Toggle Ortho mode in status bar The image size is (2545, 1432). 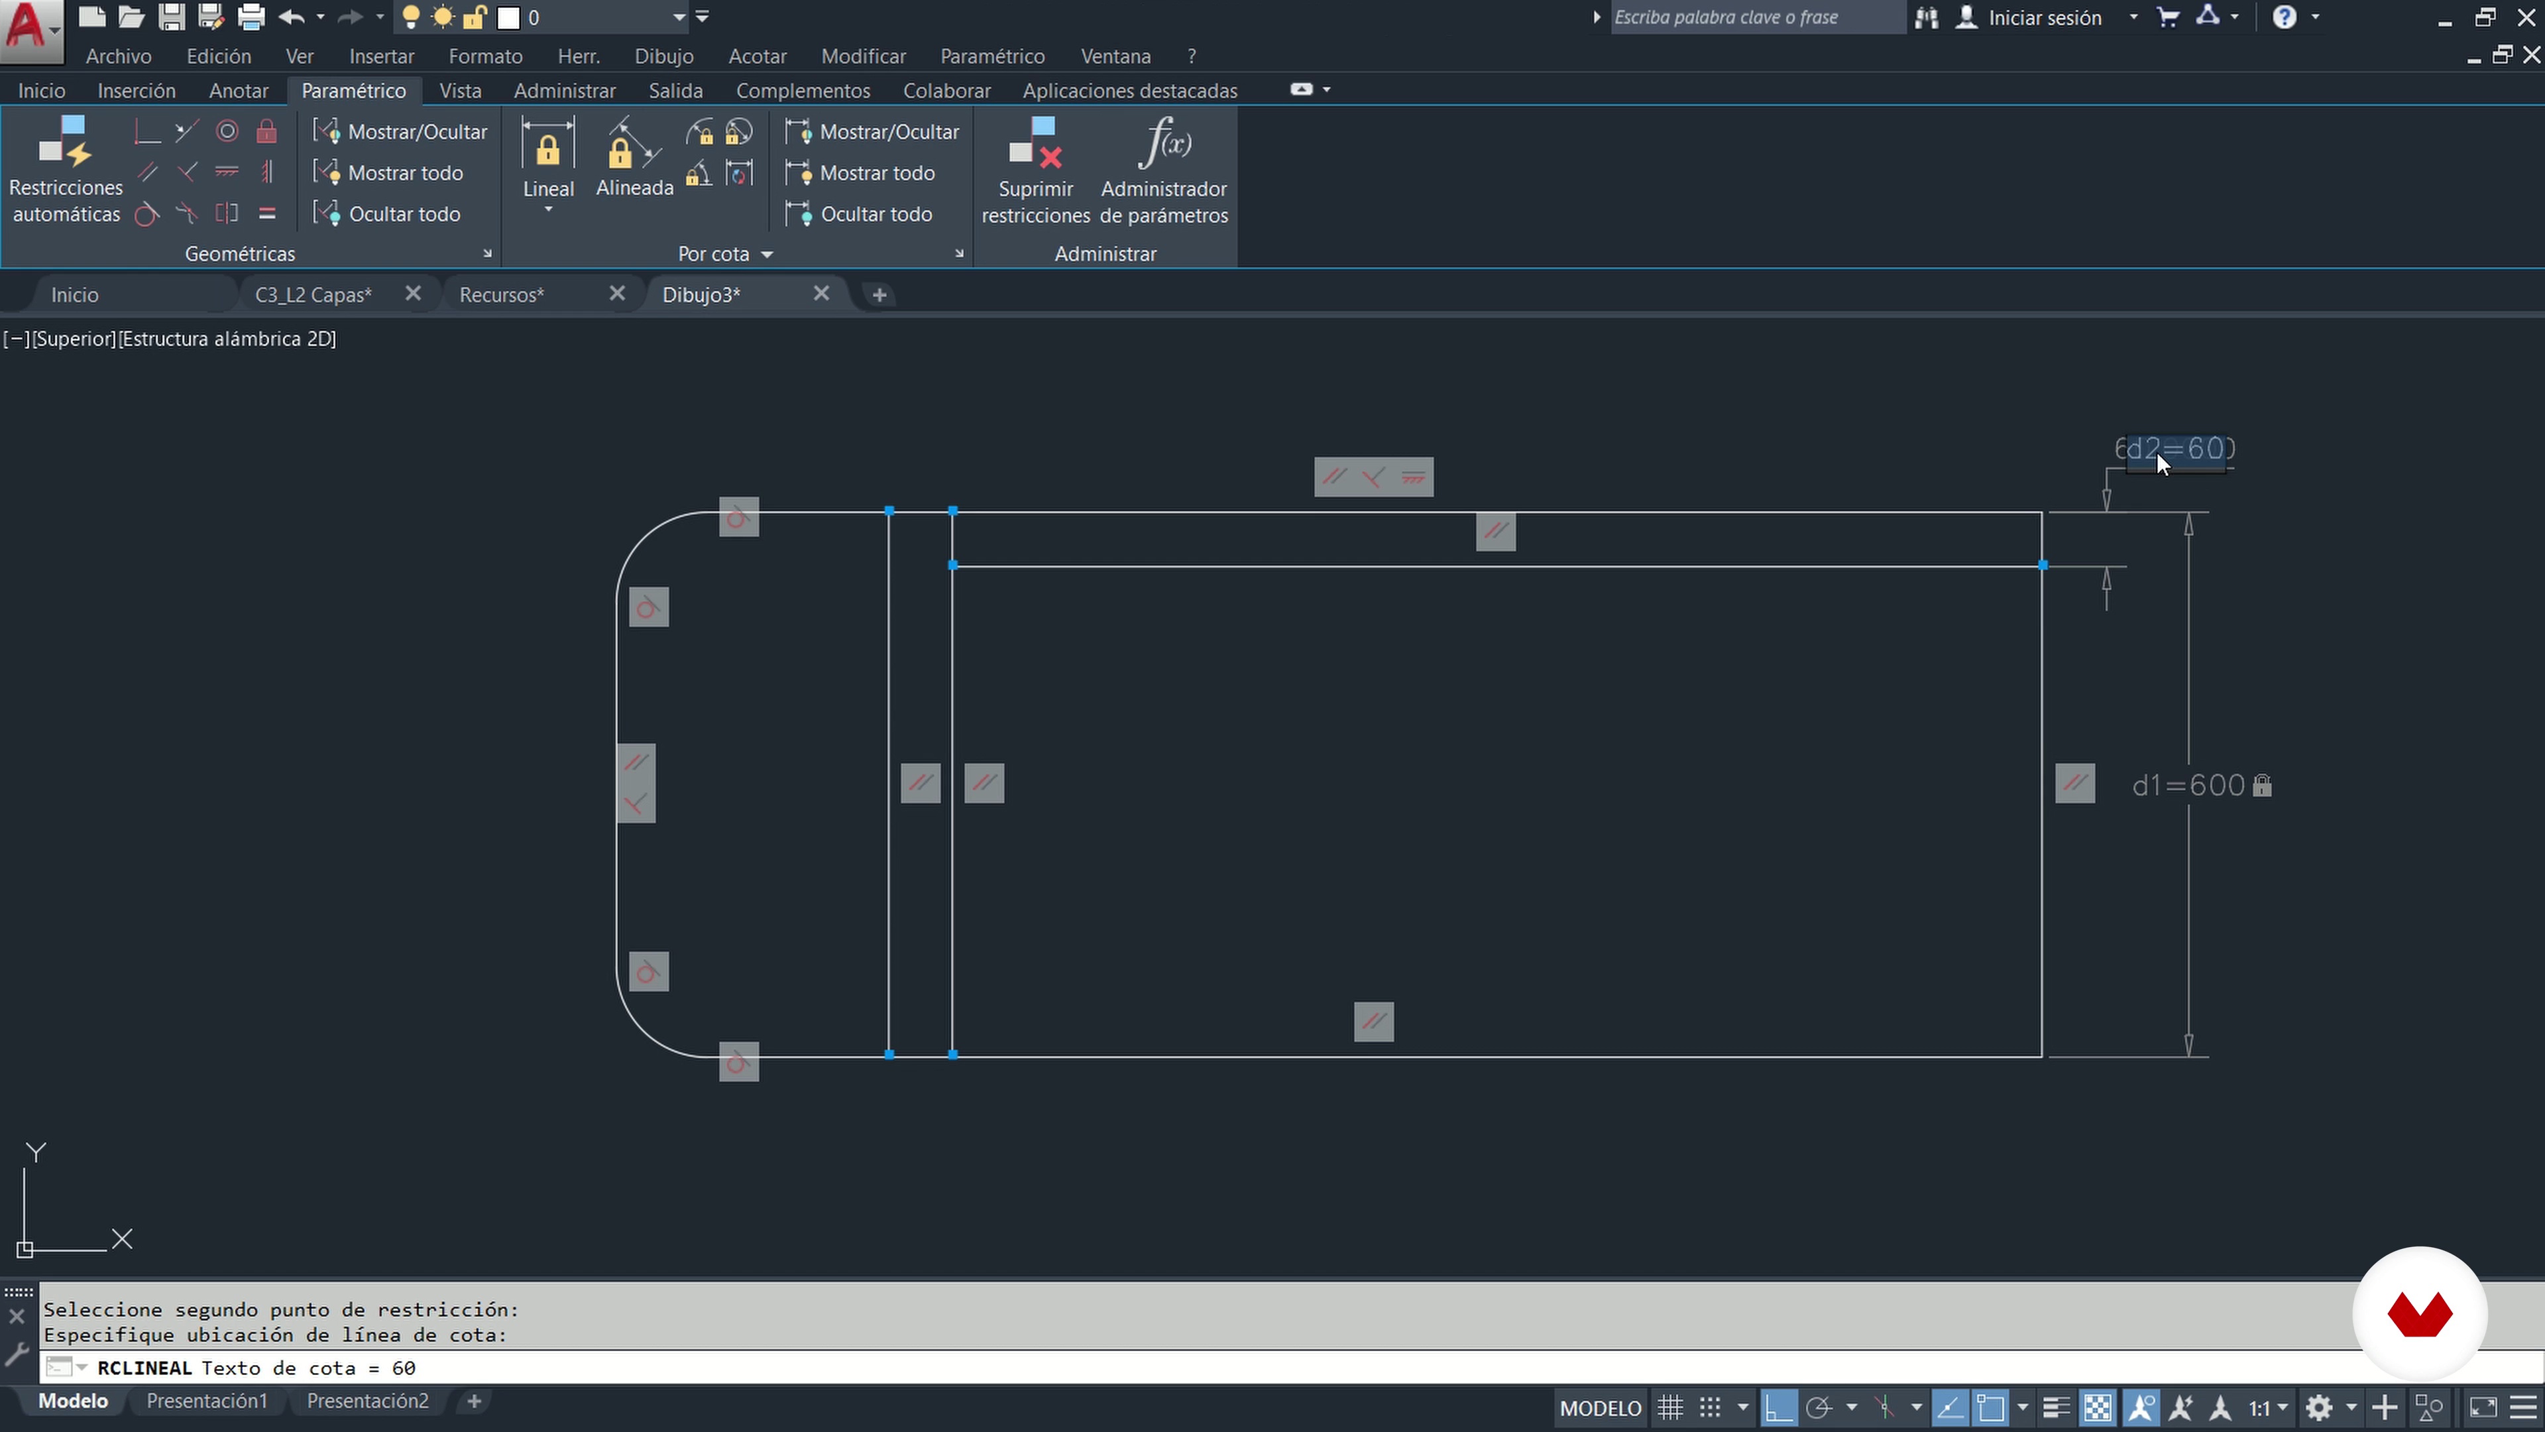tap(1778, 1407)
